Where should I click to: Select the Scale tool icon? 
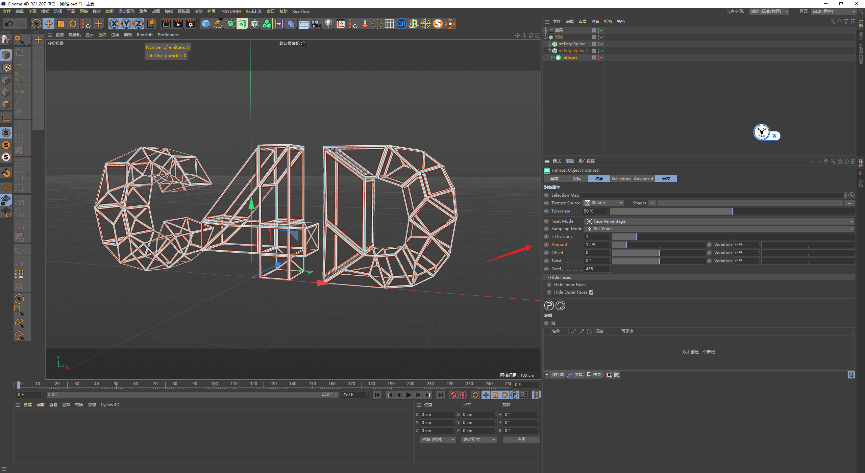tap(61, 24)
